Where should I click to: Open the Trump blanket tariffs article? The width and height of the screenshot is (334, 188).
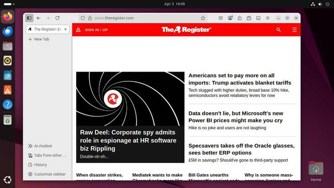pyautogui.click(x=240, y=79)
